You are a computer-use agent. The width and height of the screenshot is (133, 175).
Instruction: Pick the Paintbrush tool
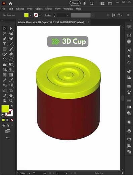pyautogui.click(x=11, y=49)
